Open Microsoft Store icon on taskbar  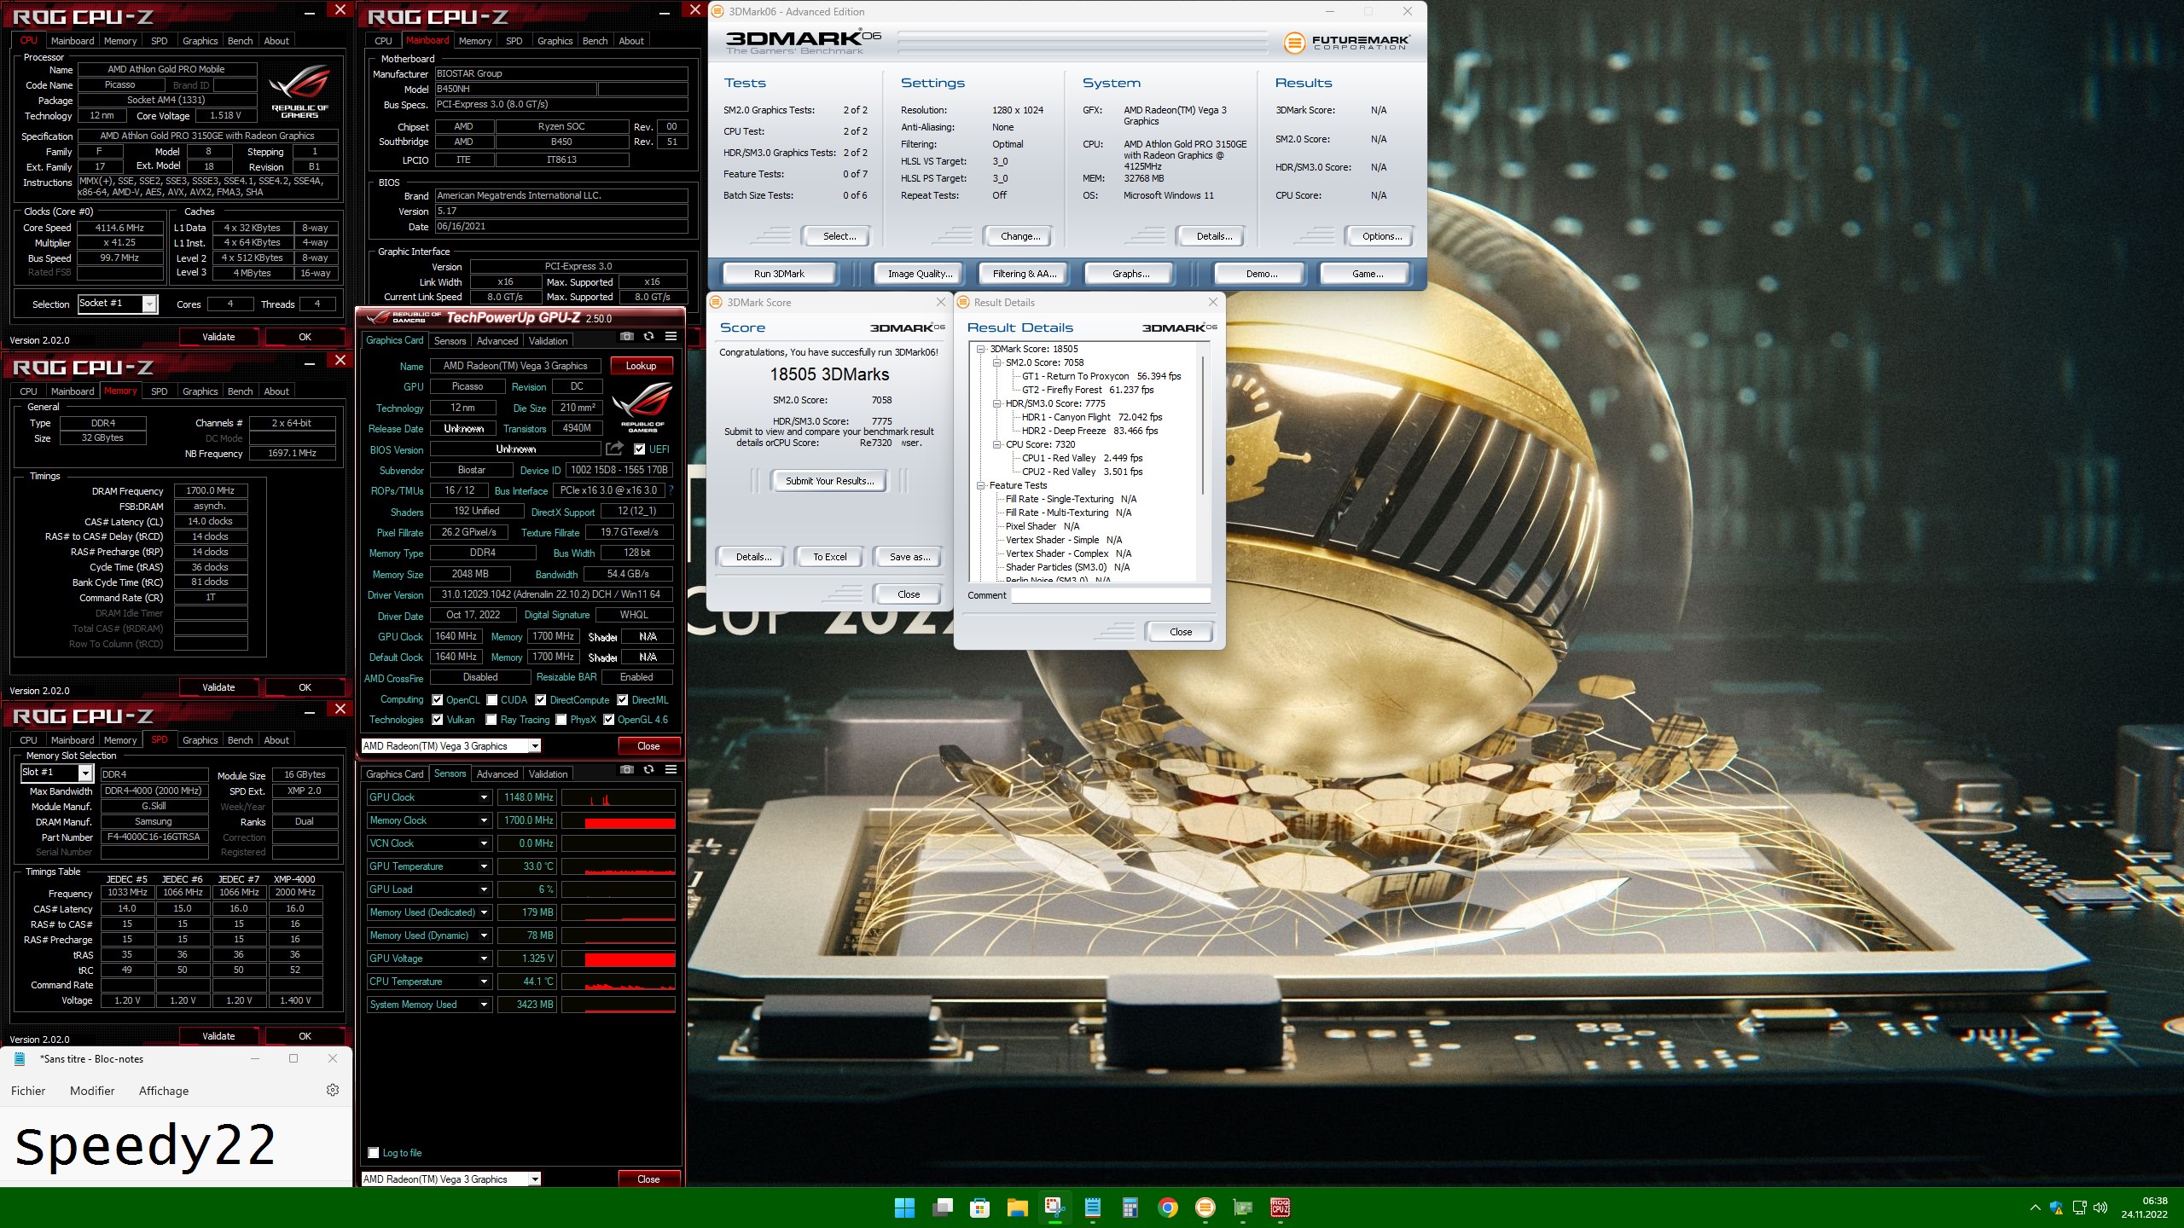[979, 1208]
